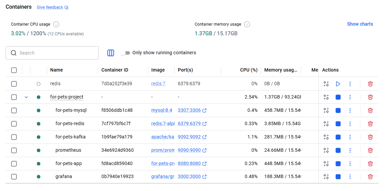This screenshot has height=191, width=386.
Task: Stop the for-pets-project stack
Action: 338,97
